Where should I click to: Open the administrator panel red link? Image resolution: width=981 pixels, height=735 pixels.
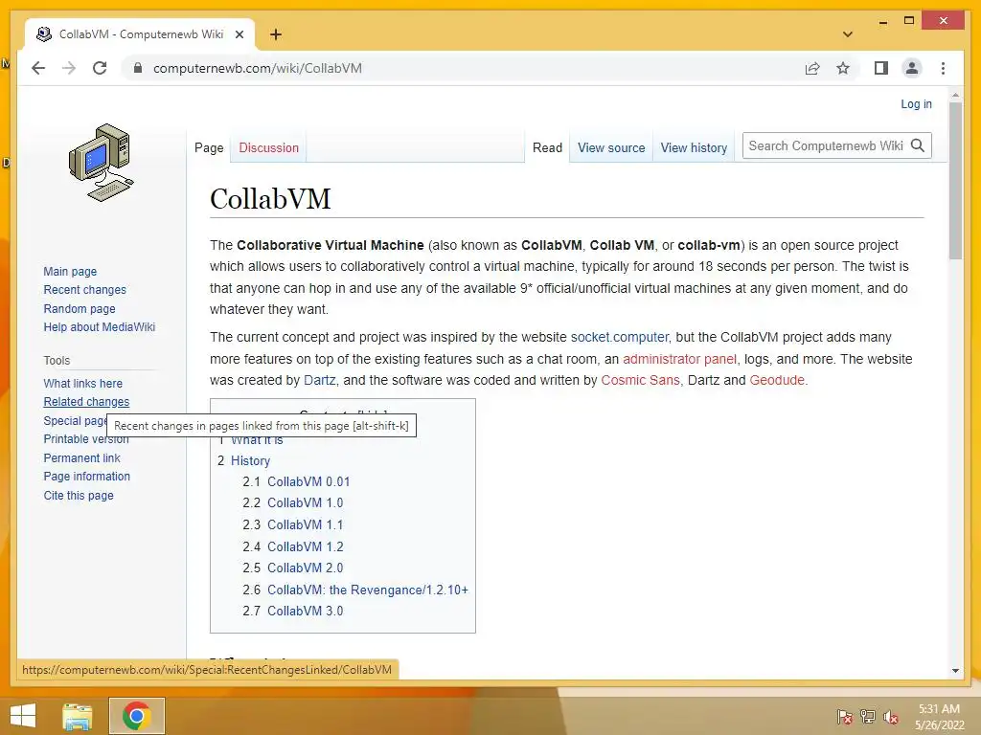(x=679, y=359)
